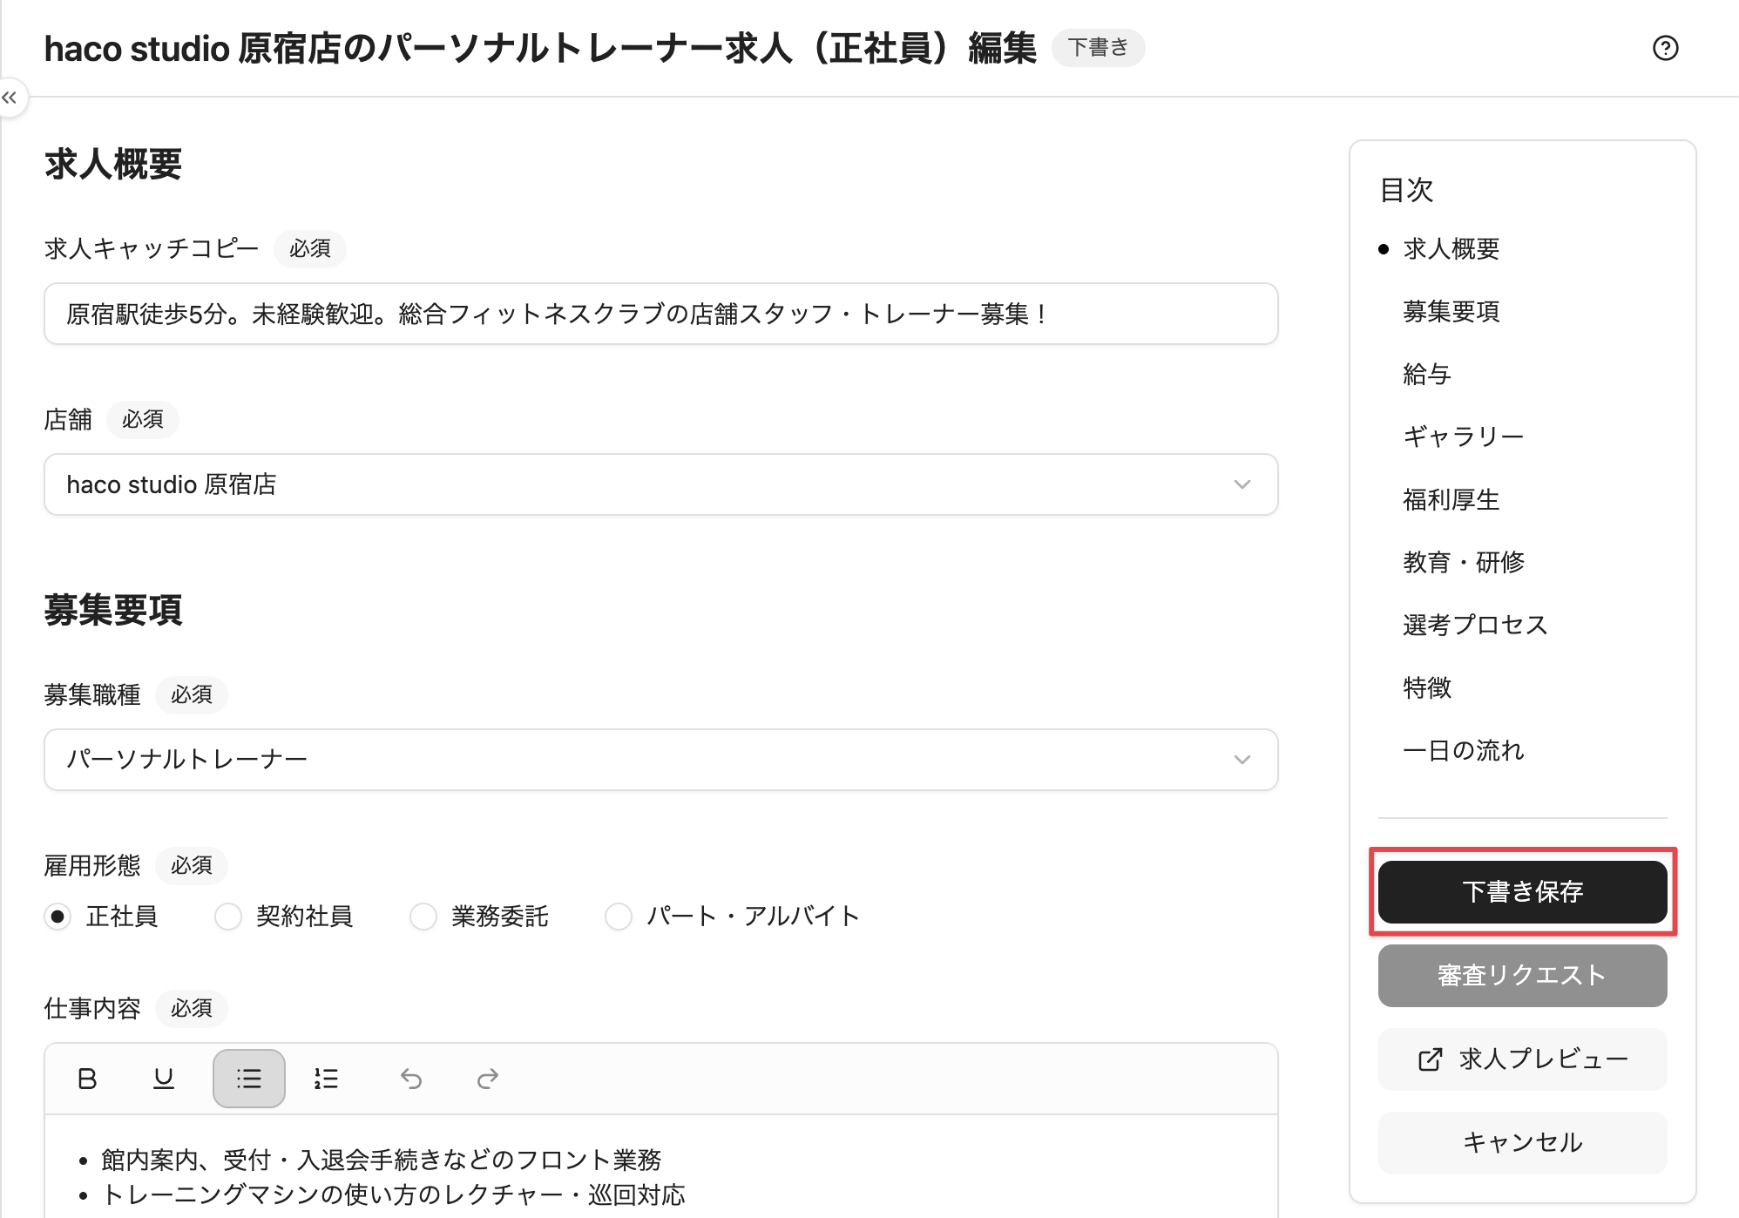This screenshot has width=1739, height=1218.
Task: Toggle the bulleted list button
Action: point(249,1079)
